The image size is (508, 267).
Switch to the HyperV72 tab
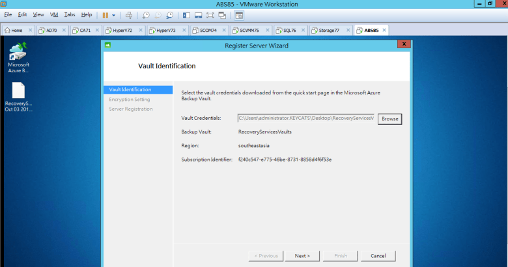(122, 30)
